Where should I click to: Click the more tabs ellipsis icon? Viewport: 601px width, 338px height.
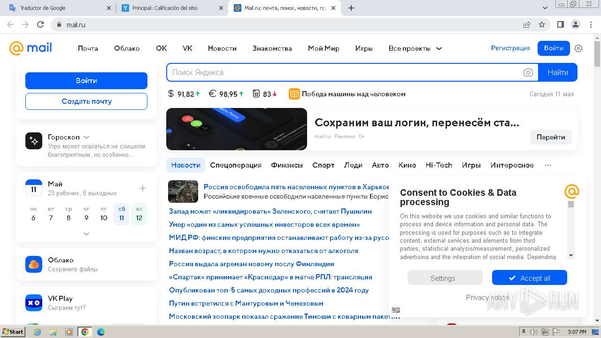click(548, 165)
